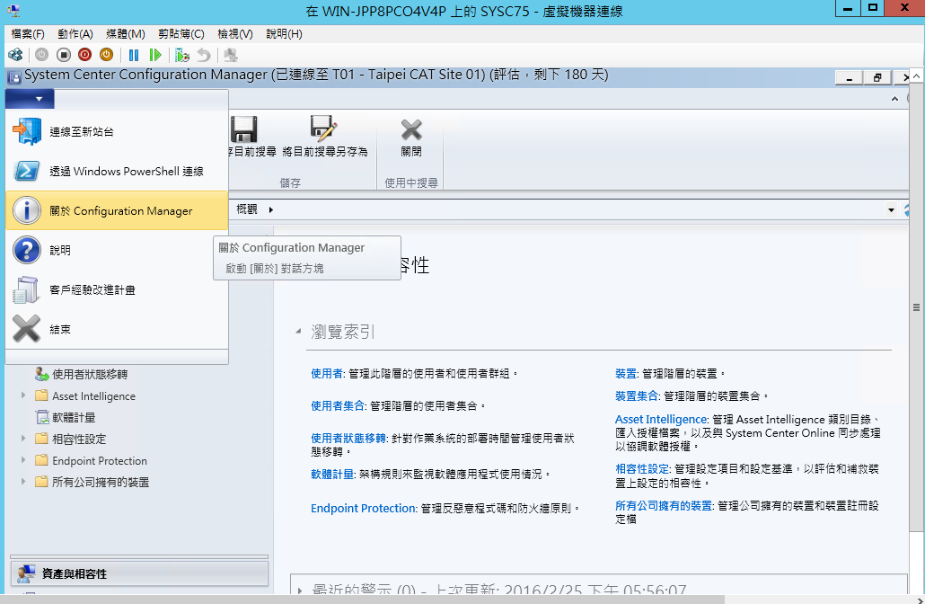Open the 所有公司擁有的裝置 link in 瀏覽索引
Image resolution: width=925 pixels, height=604 pixels.
(x=664, y=506)
